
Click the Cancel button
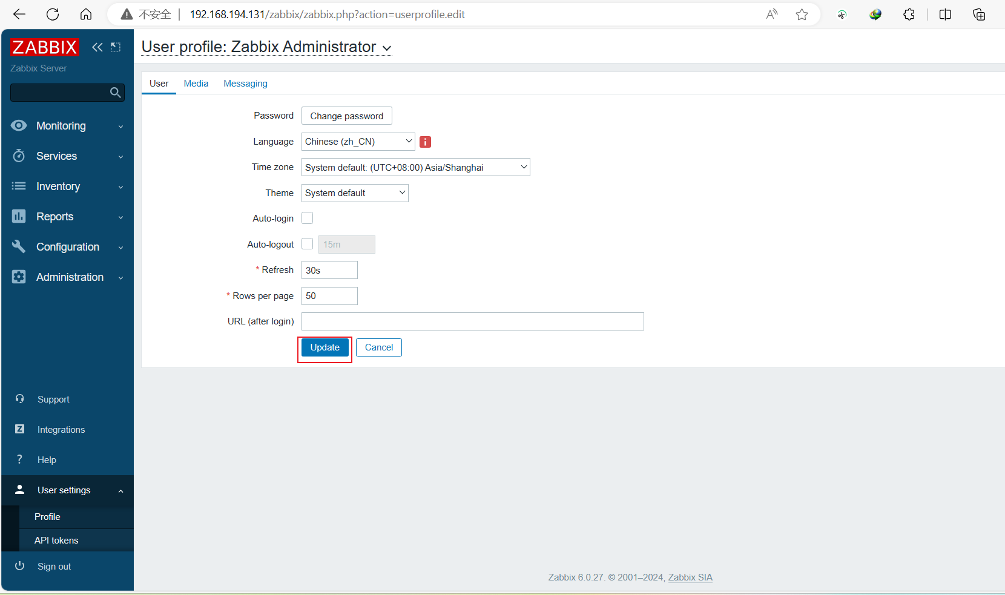379,347
